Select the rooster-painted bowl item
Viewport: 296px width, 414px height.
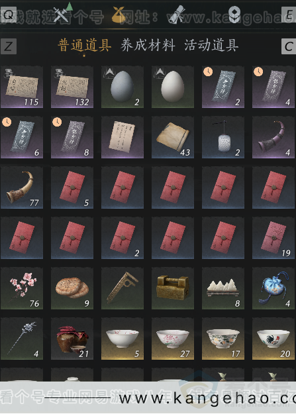(273, 338)
